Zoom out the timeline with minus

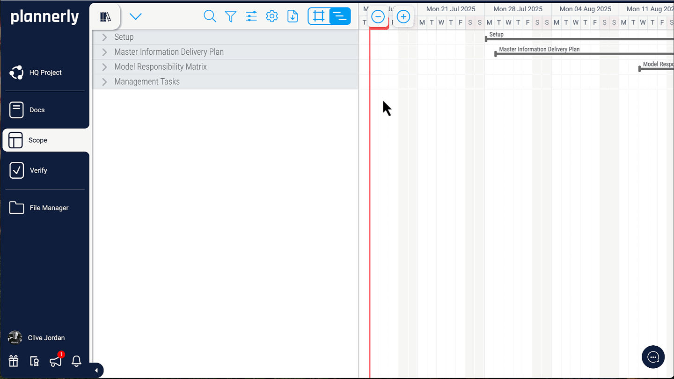pos(378,17)
